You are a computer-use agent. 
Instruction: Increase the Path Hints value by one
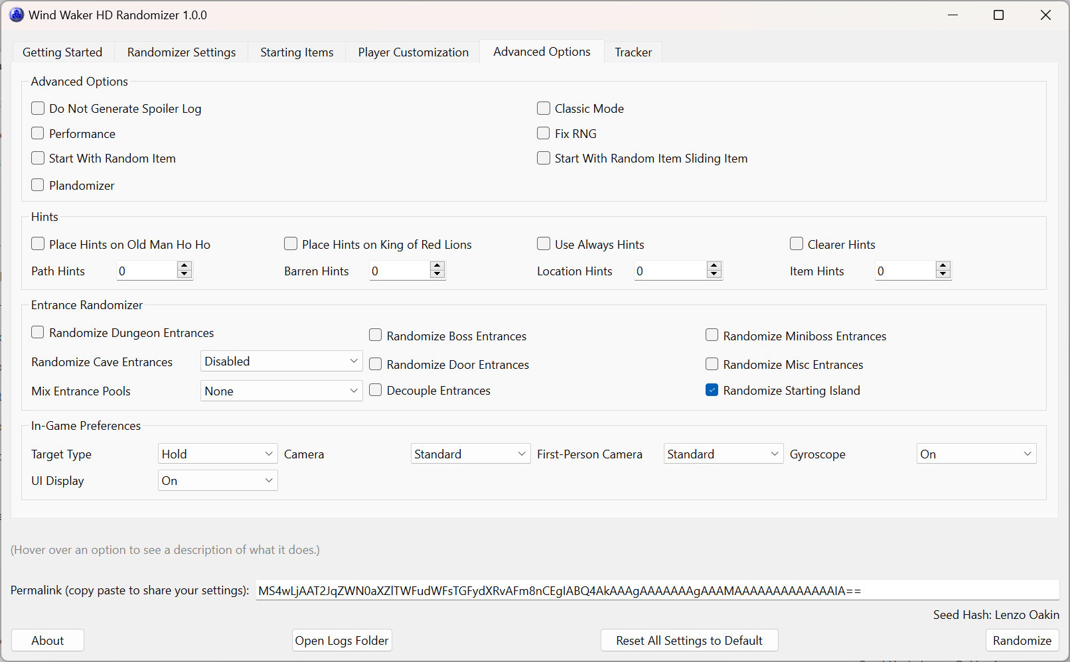point(185,266)
